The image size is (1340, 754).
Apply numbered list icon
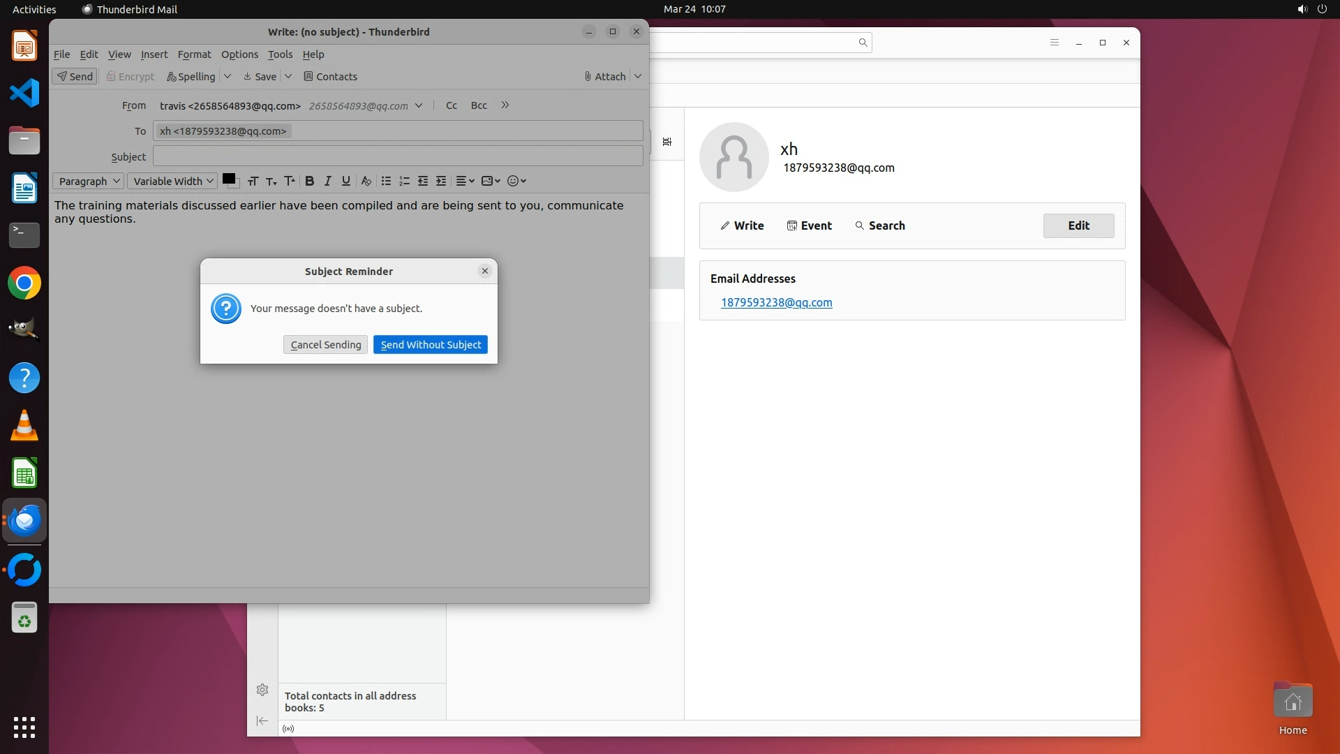coord(404,181)
